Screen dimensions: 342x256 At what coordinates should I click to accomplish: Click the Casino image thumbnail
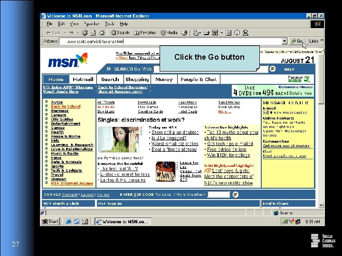pyautogui.click(x=166, y=172)
